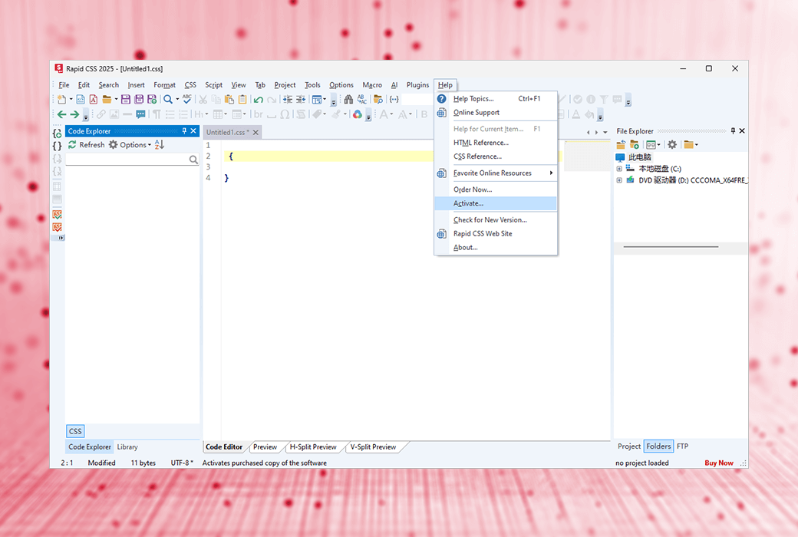The image size is (798, 537).
Task: Expand the 本地磁盘 (C:) tree node
Action: coord(619,169)
